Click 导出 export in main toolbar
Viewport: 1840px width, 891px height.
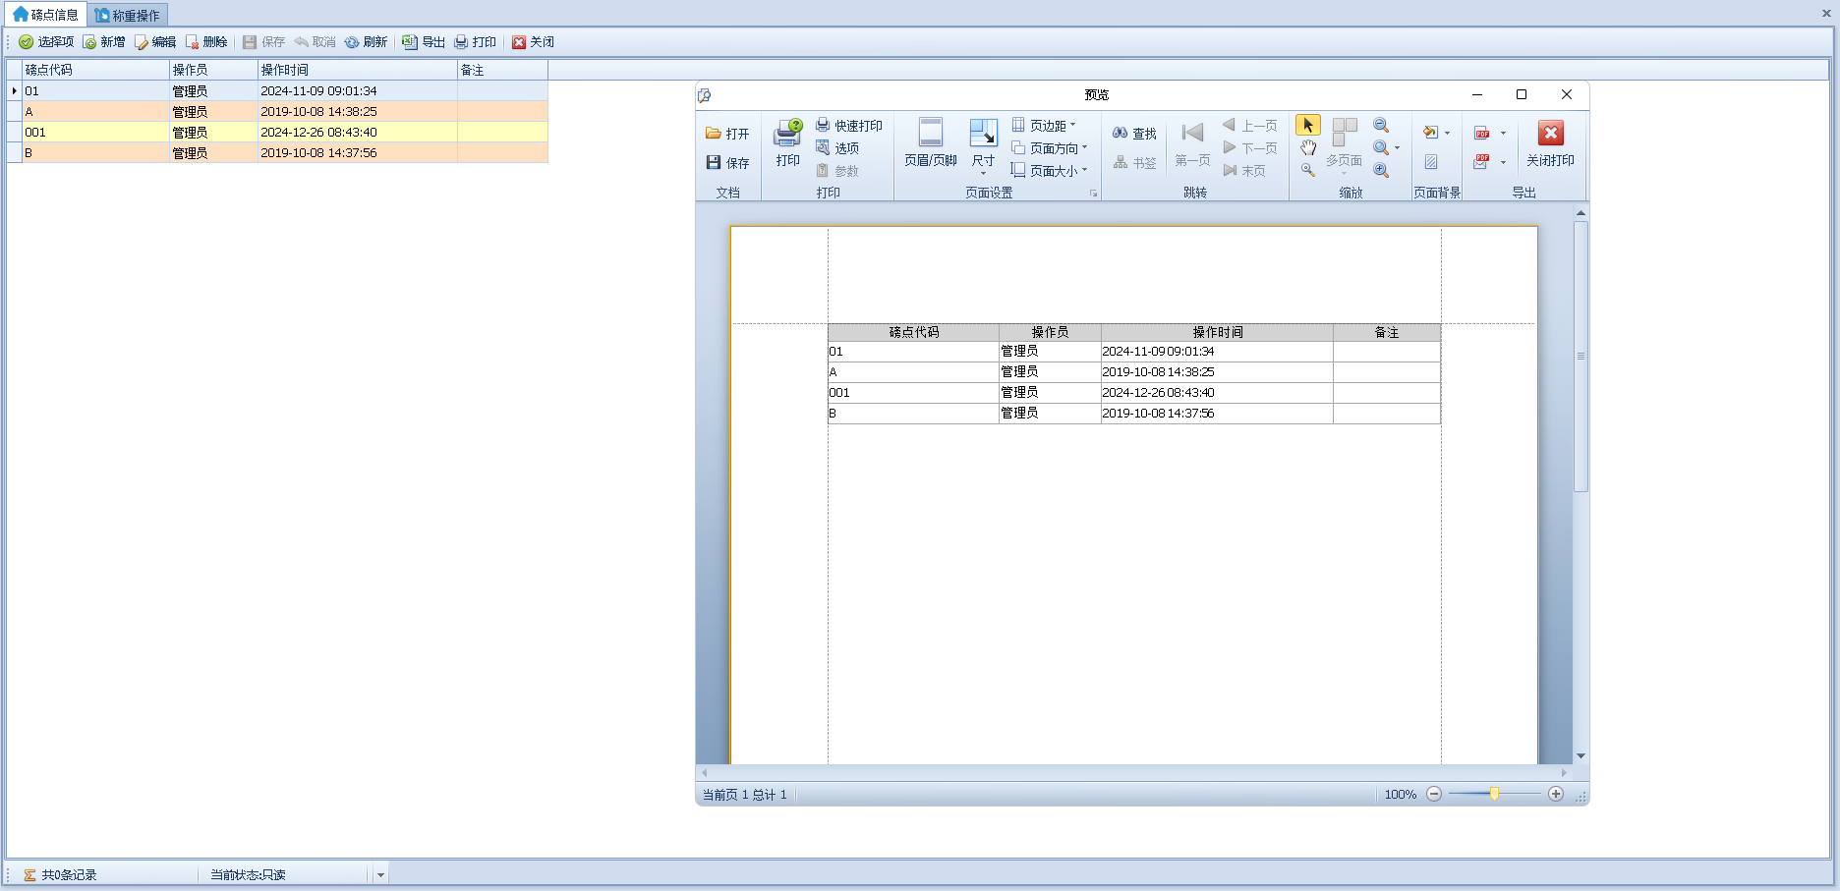tap(424, 42)
